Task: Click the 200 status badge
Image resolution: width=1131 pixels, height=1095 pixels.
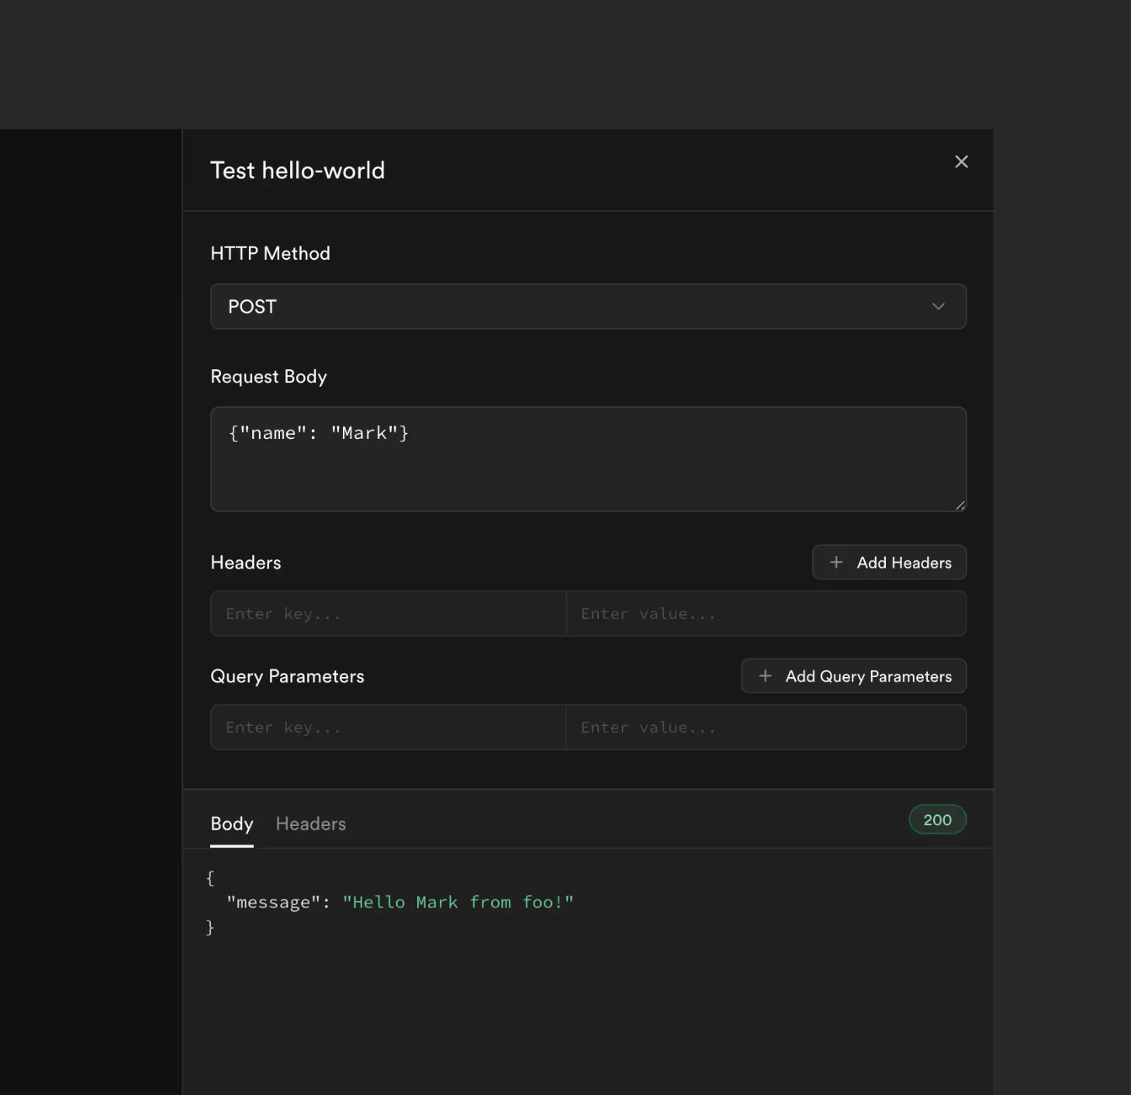Action: pos(937,820)
